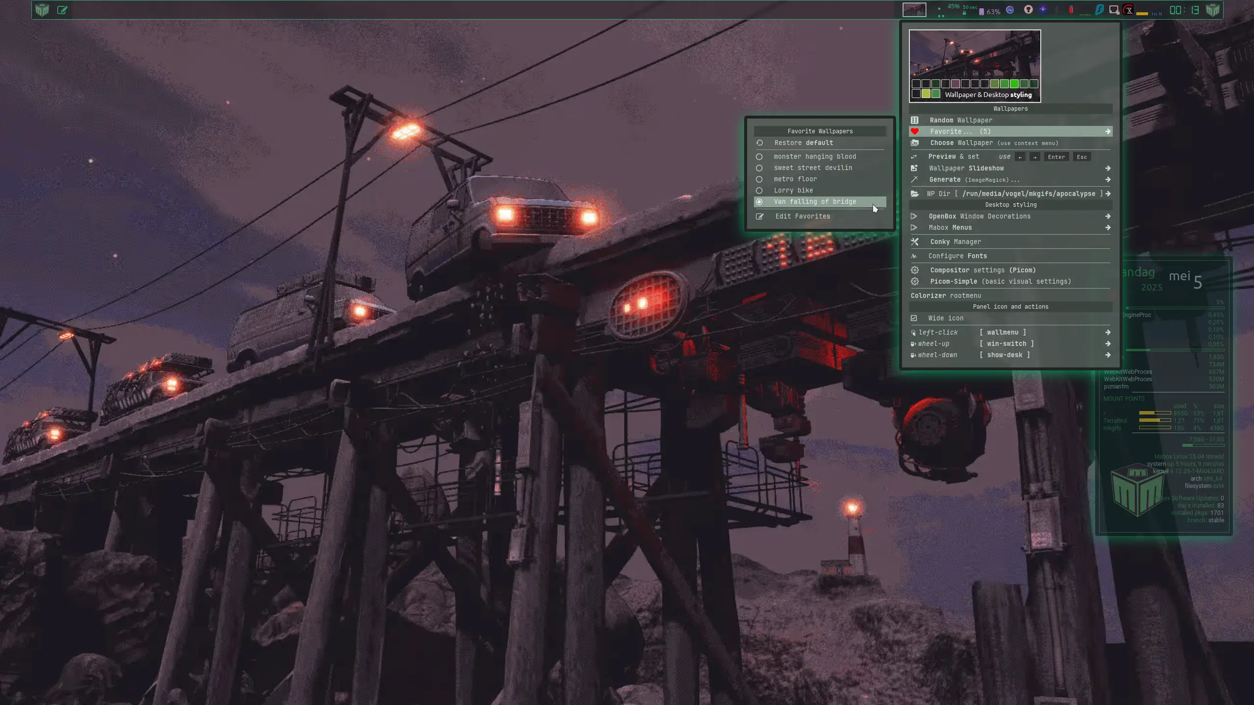The image size is (1254, 705).
Task: Open the KeePassXC keyhole tray icon
Action: (1028, 10)
